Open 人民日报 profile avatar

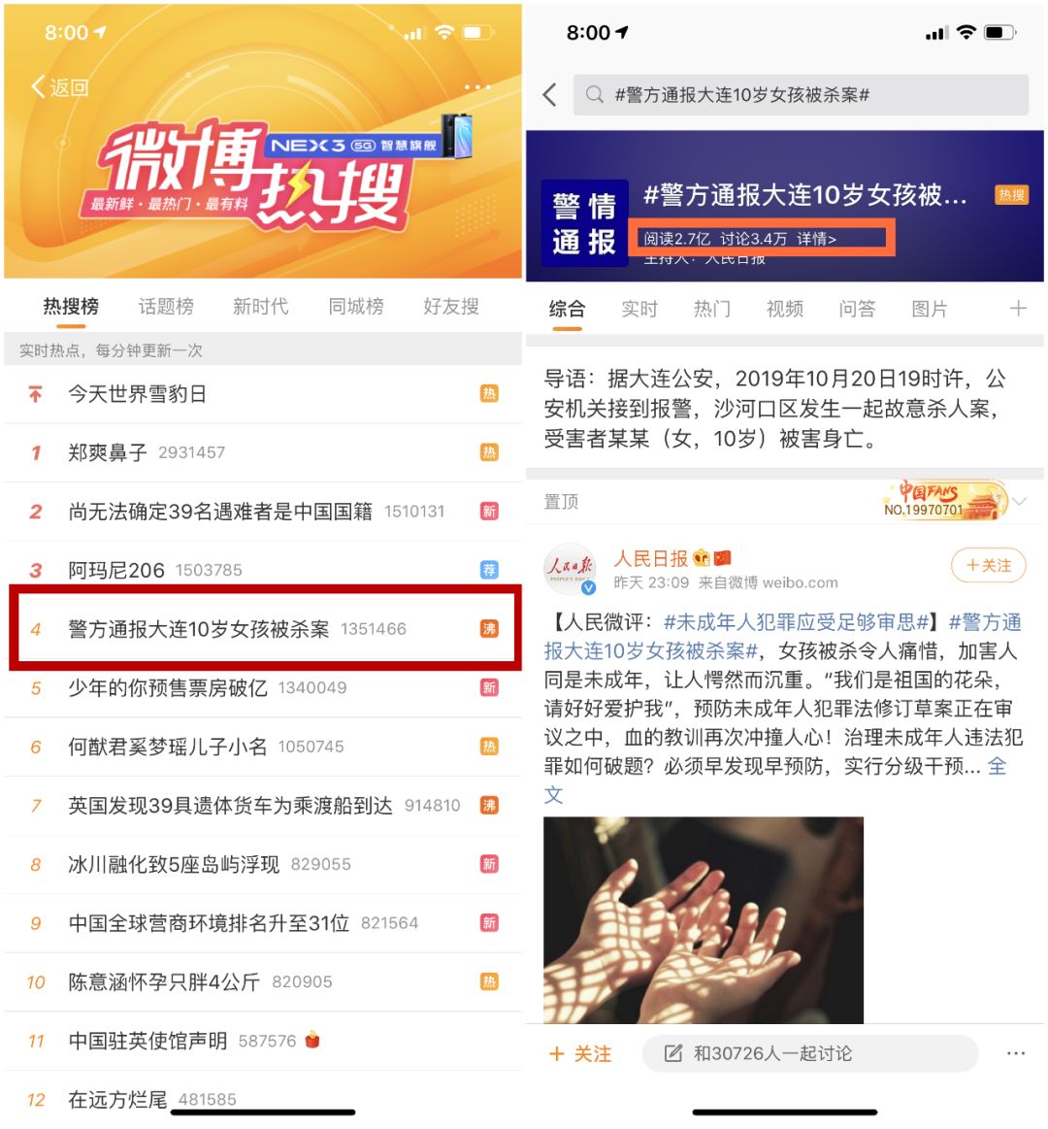coord(569,569)
